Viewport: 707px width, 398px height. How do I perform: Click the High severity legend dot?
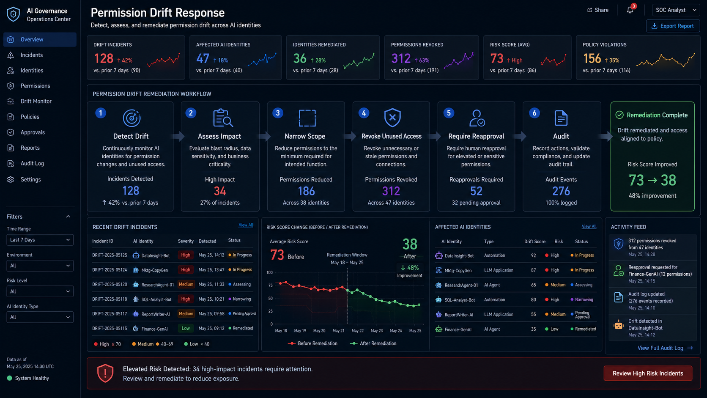(96, 344)
